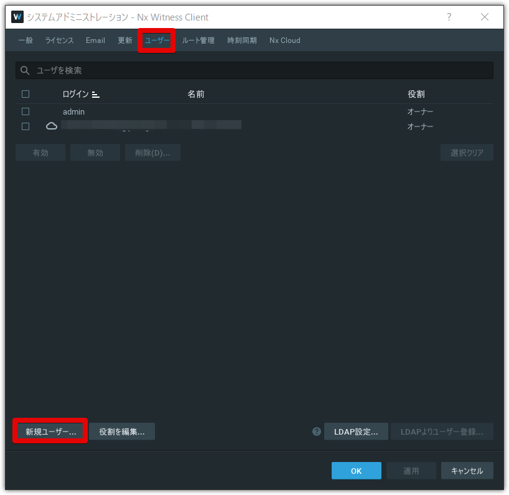Click オーナー role in cloud user row

coord(421,126)
